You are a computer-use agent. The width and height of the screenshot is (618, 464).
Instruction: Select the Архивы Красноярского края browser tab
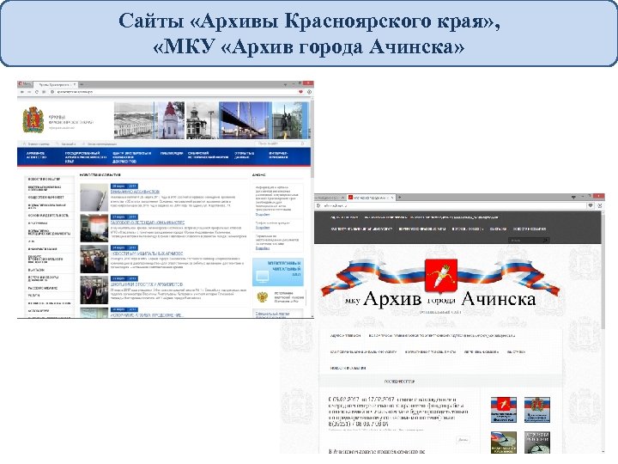[x=55, y=84]
